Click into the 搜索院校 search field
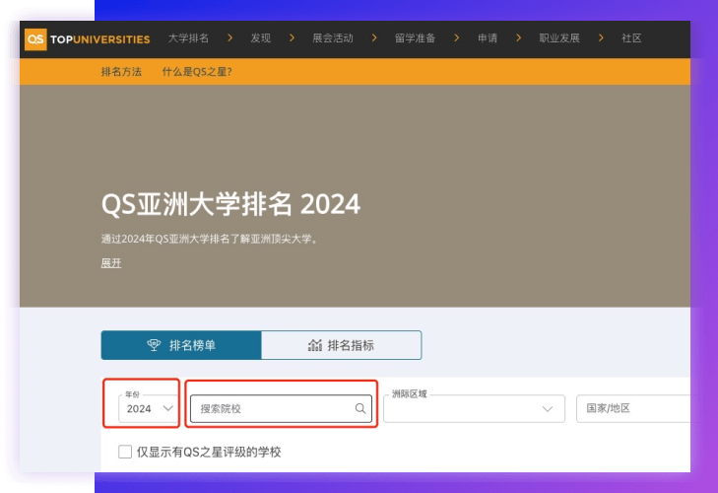The width and height of the screenshot is (718, 493). pyautogui.click(x=281, y=408)
